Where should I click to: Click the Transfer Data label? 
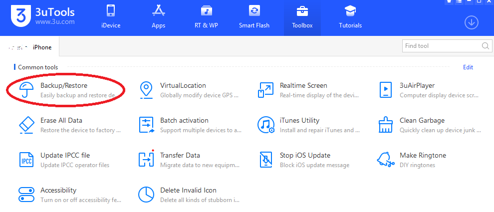click(x=180, y=155)
